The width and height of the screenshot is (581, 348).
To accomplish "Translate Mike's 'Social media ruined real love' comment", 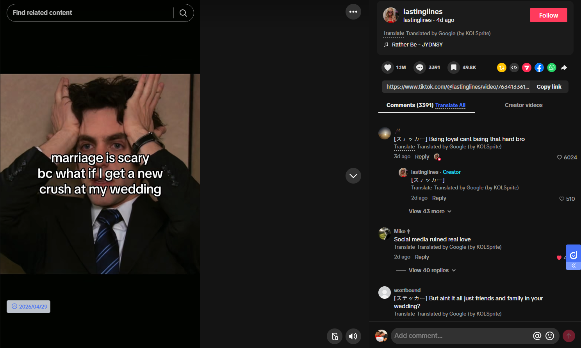I will [405, 247].
